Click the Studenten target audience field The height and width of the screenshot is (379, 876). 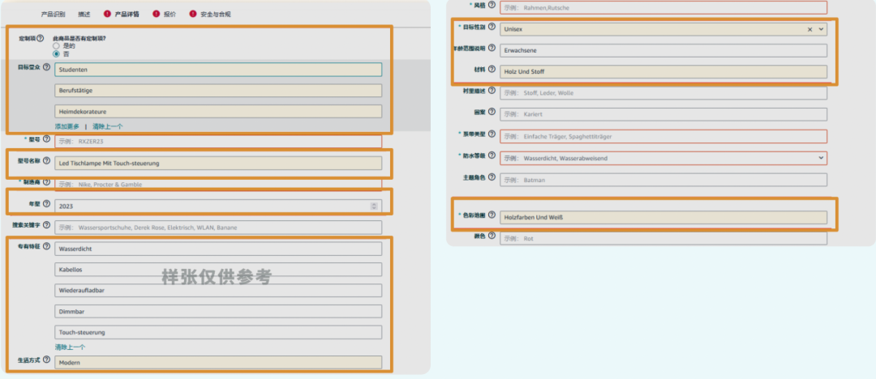pos(218,70)
